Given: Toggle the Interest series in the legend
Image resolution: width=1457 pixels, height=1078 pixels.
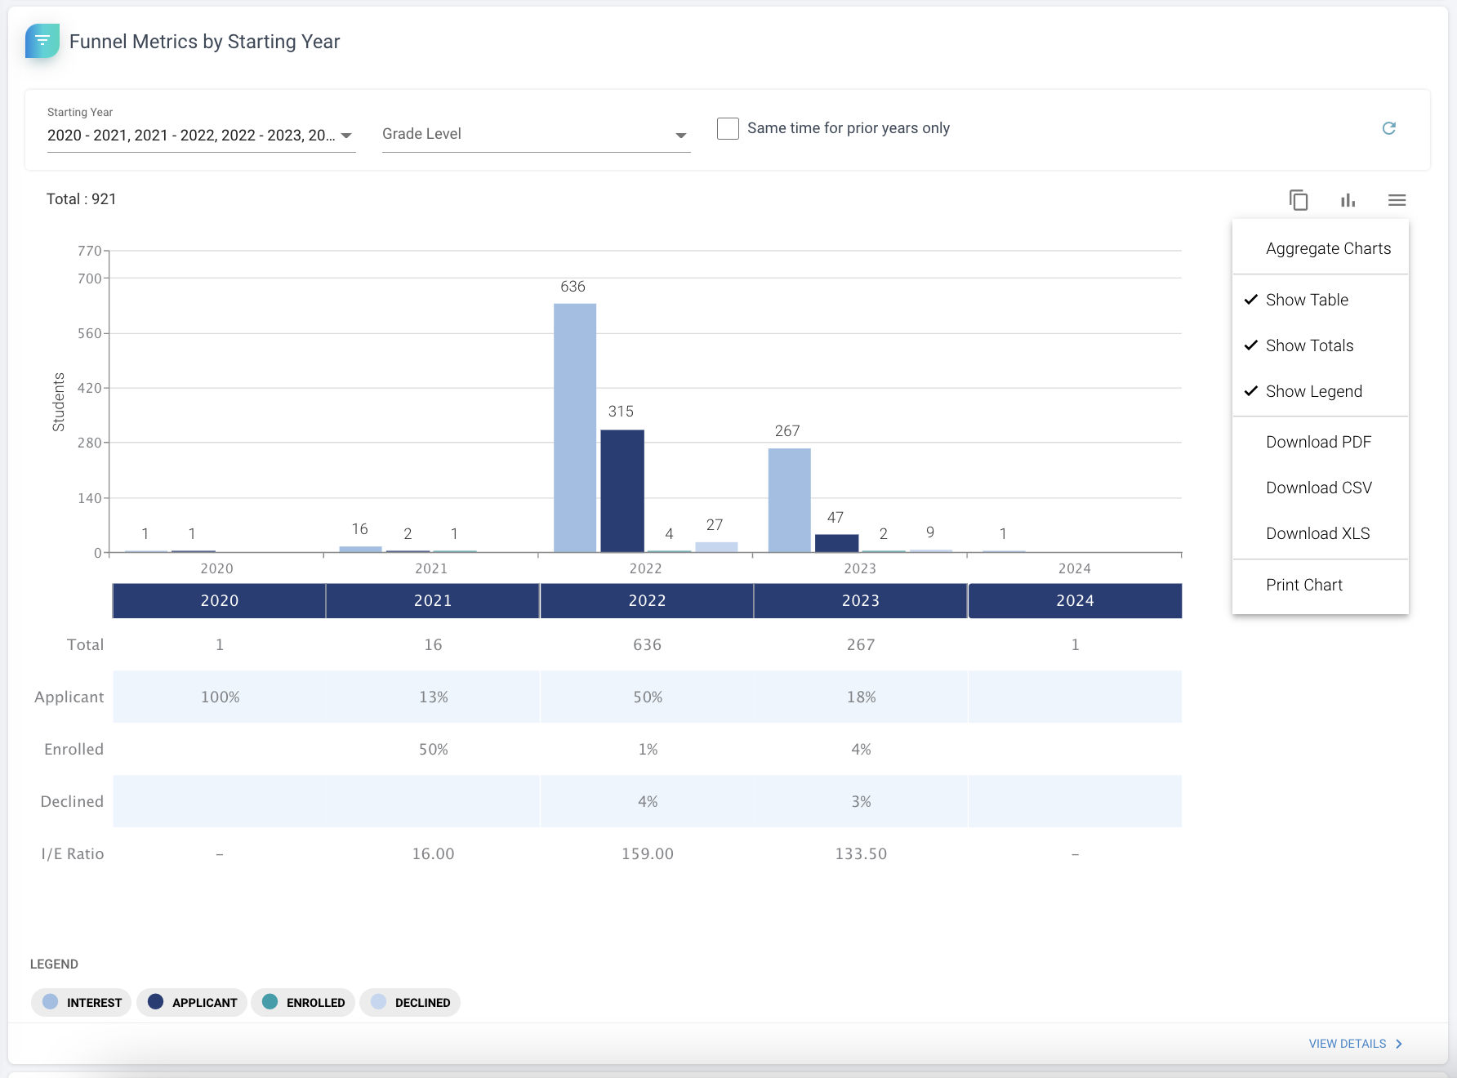Looking at the screenshot, I should point(82,1002).
